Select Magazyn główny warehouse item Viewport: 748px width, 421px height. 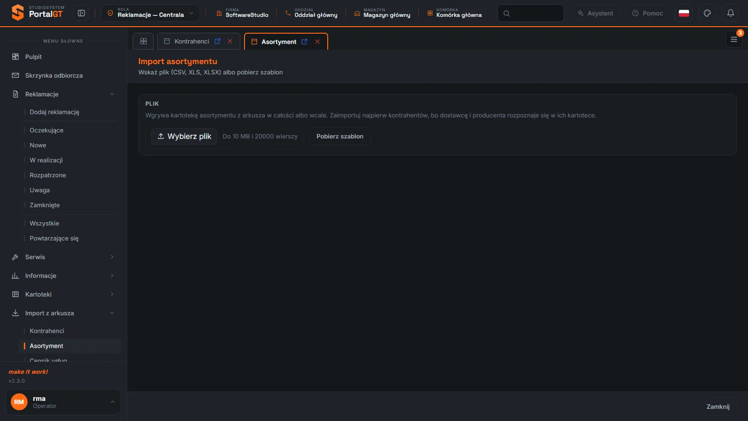click(382, 13)
